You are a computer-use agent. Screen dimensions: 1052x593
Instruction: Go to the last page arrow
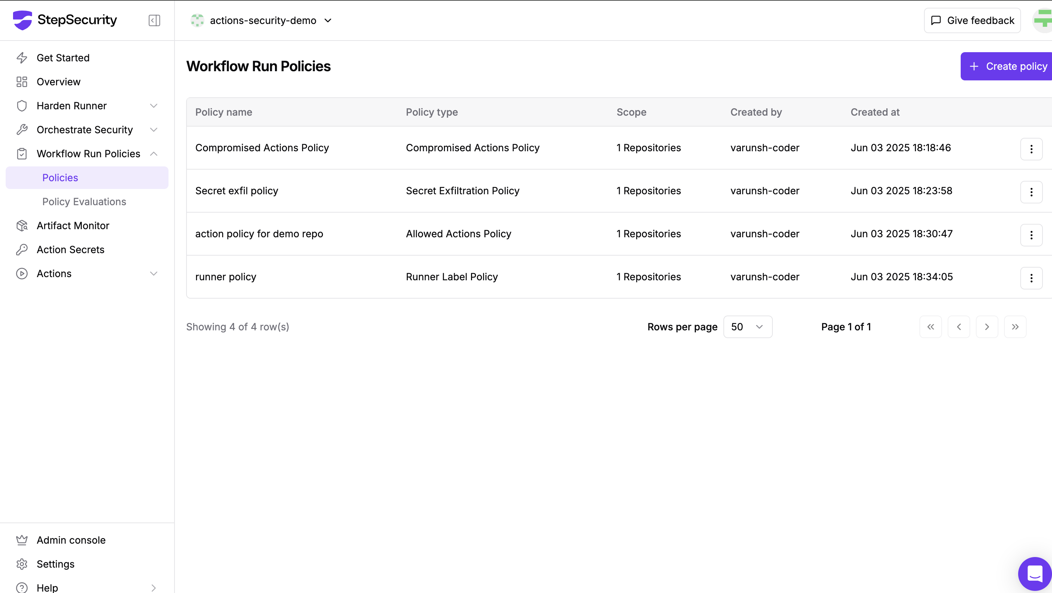(x=1015, y=327)
